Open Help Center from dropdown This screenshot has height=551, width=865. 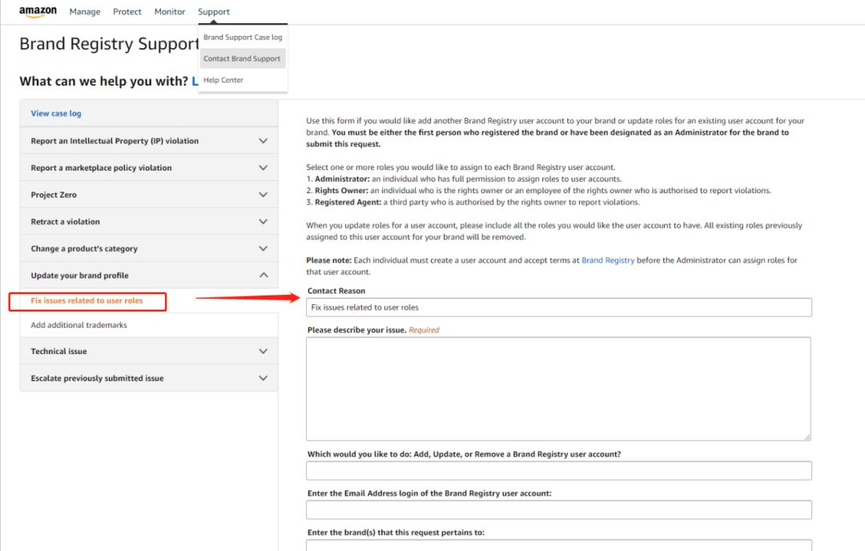(223, 80)
